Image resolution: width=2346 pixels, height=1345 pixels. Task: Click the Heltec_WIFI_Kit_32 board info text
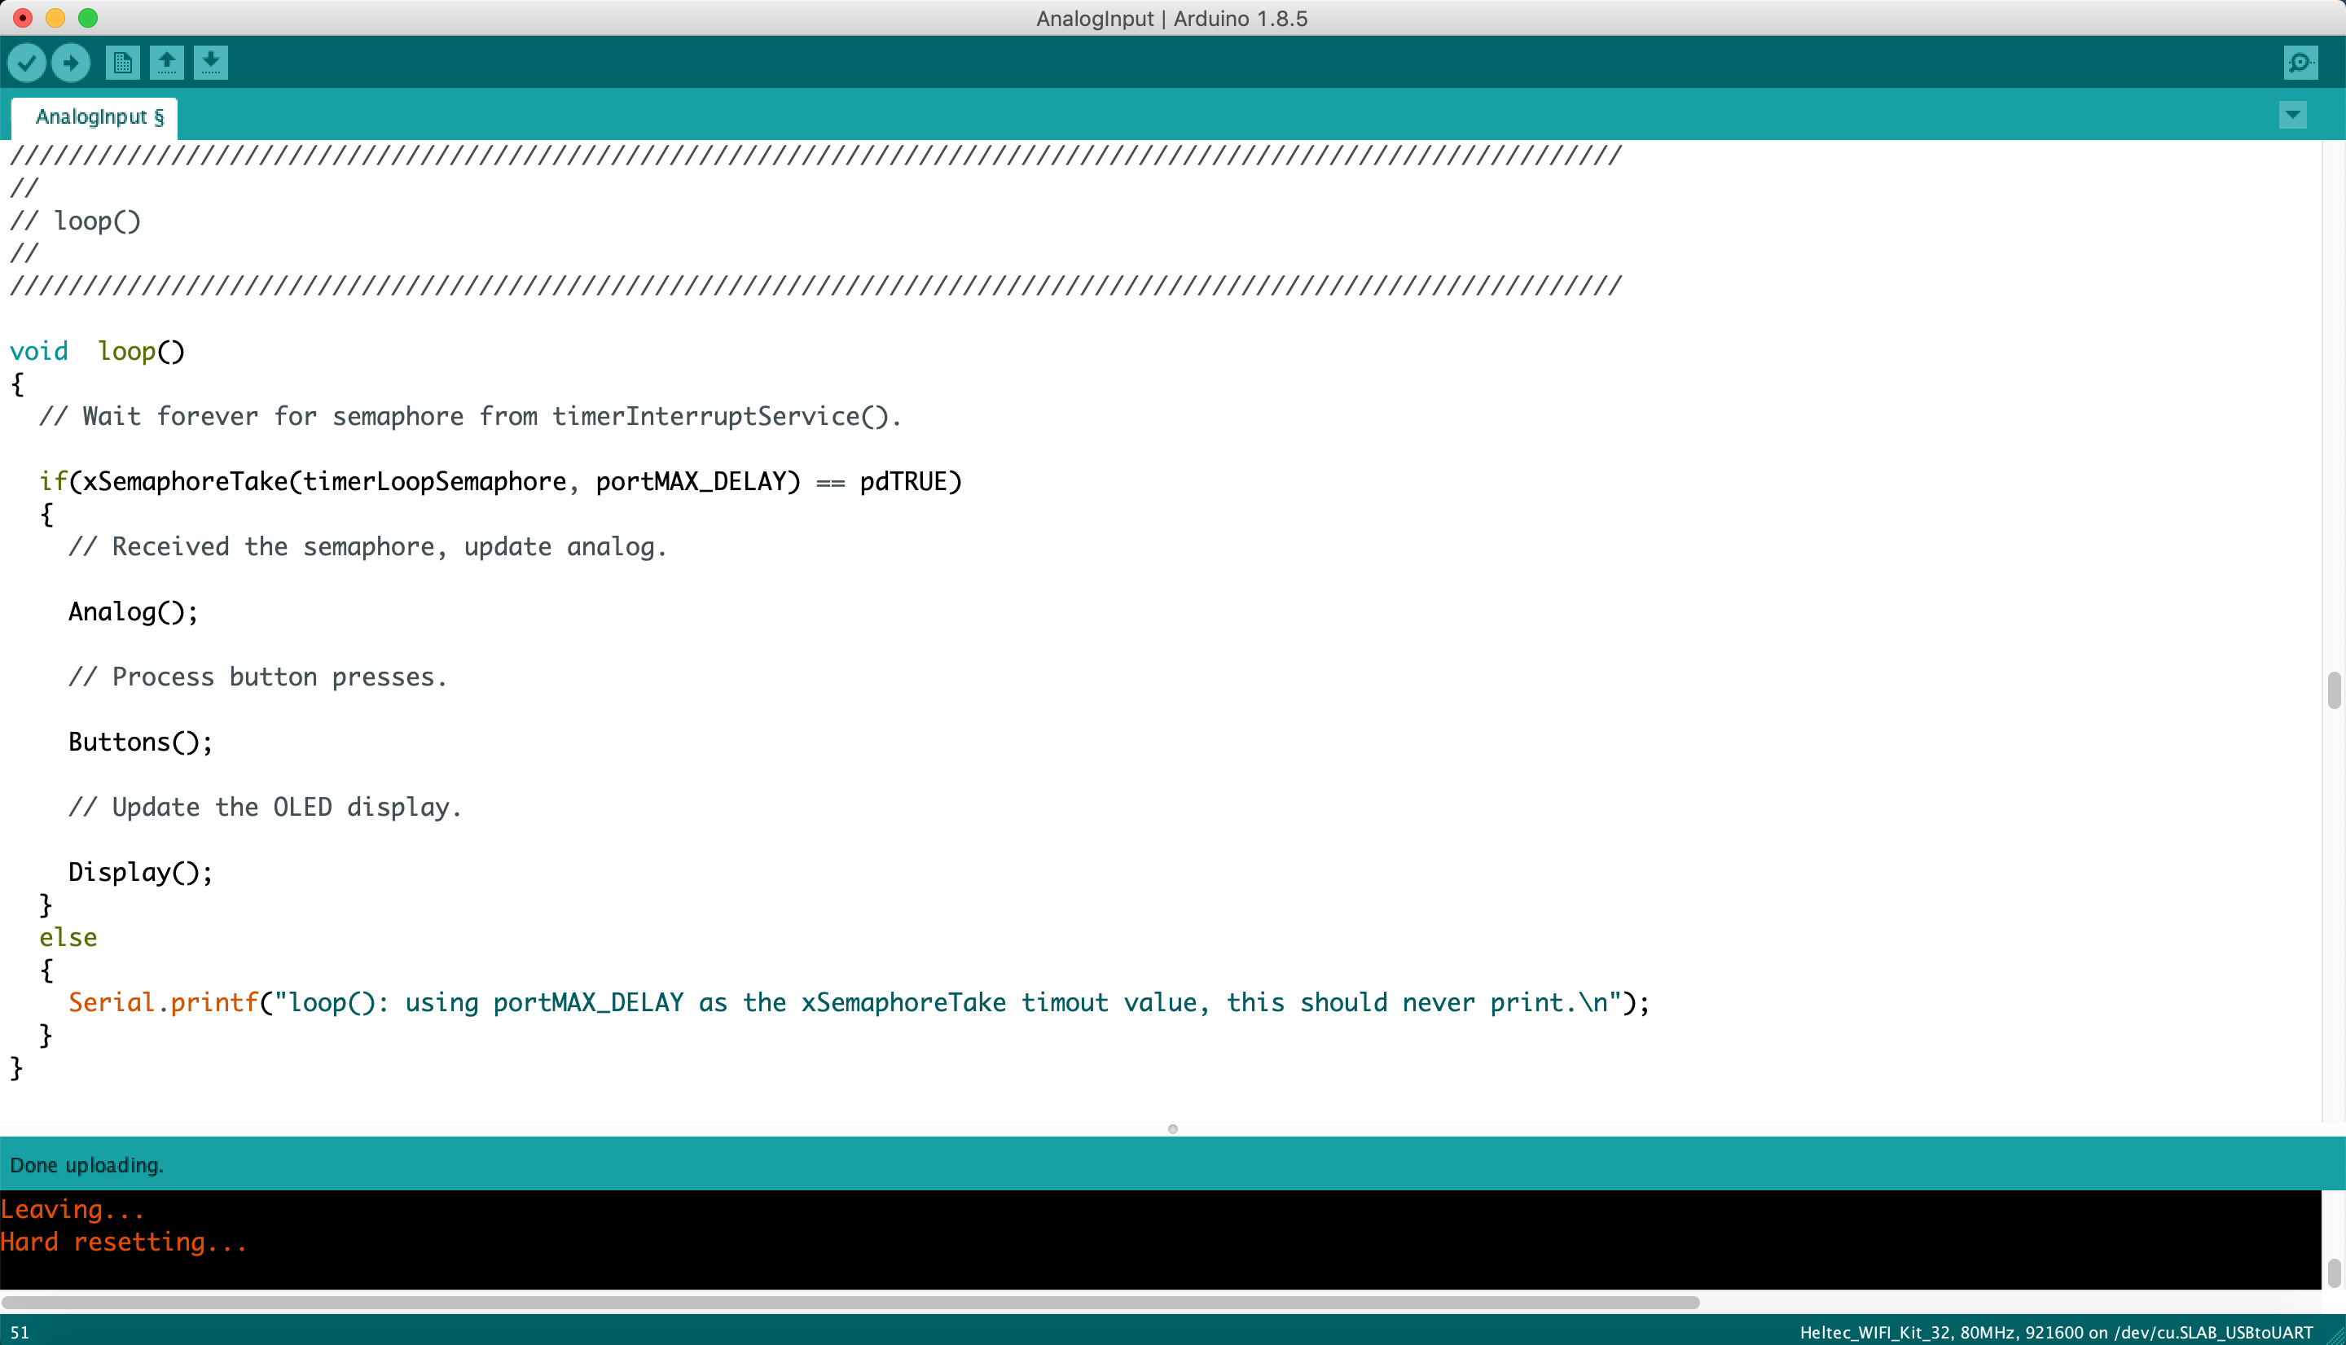2056,1332
